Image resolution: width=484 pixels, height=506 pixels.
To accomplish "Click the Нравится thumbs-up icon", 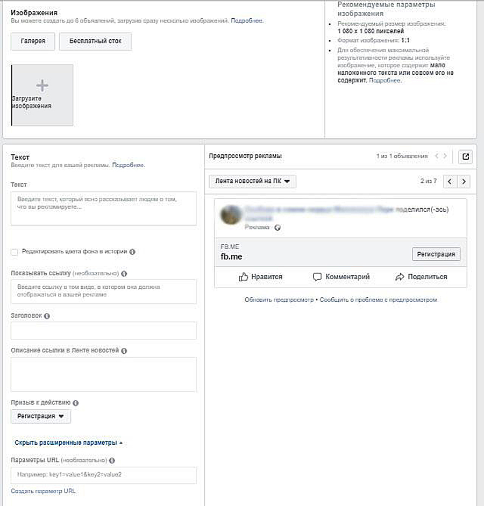I will point(244,277).
